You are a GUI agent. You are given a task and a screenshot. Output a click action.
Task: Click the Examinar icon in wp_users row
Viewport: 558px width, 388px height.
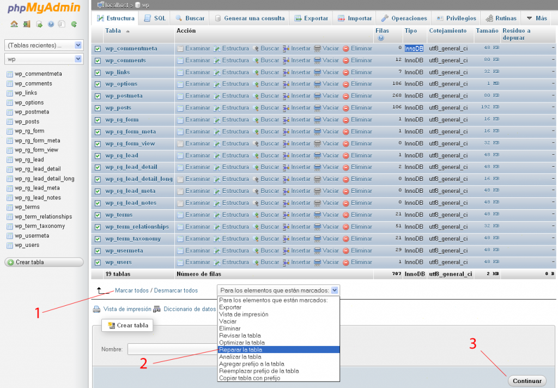point(180,262)
